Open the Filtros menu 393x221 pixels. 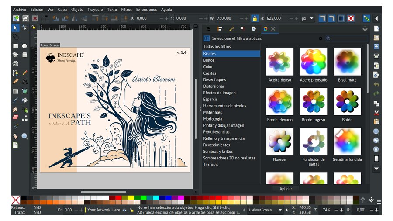tap(126, 10)
